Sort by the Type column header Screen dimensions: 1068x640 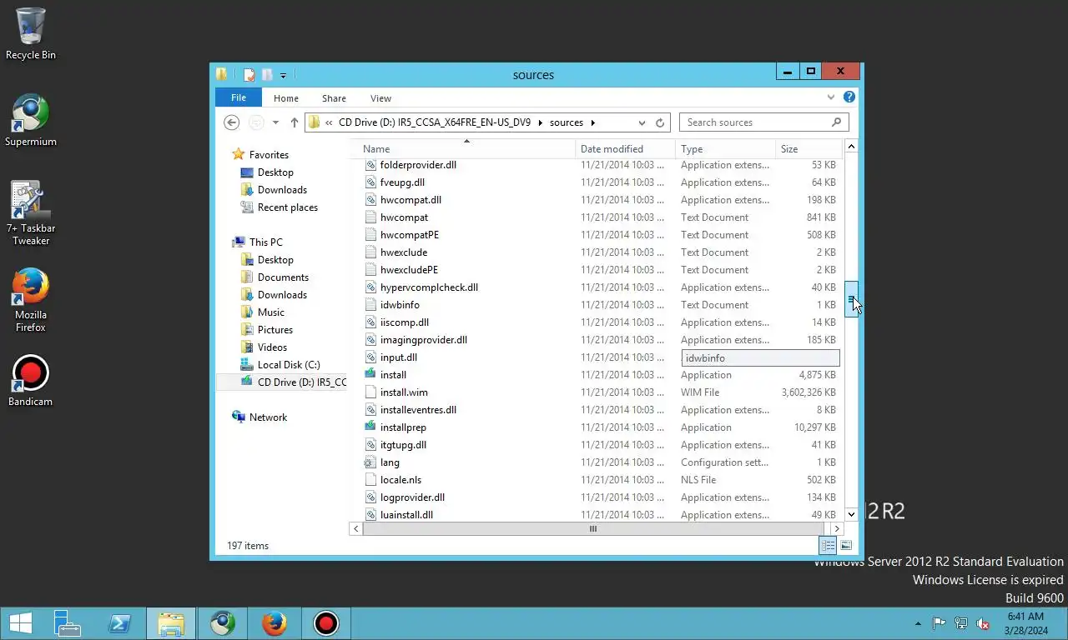pos(724,149)
